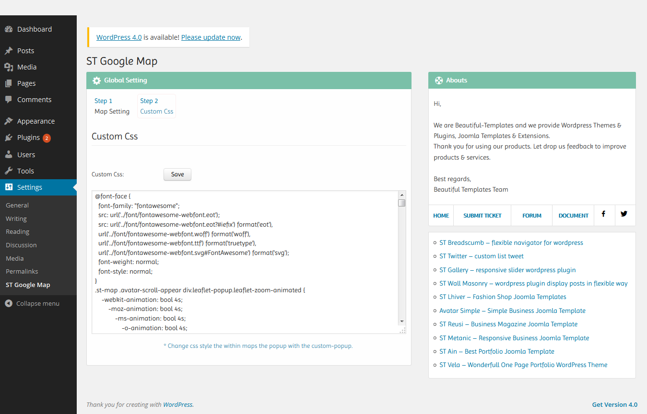
Task: Open ST Metanic Joomla Template link
Action: point(514,338)
